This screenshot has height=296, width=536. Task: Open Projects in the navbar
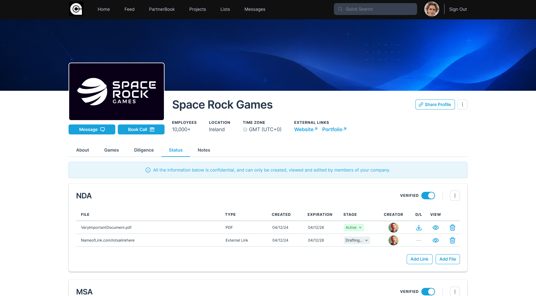coord(198,9)
